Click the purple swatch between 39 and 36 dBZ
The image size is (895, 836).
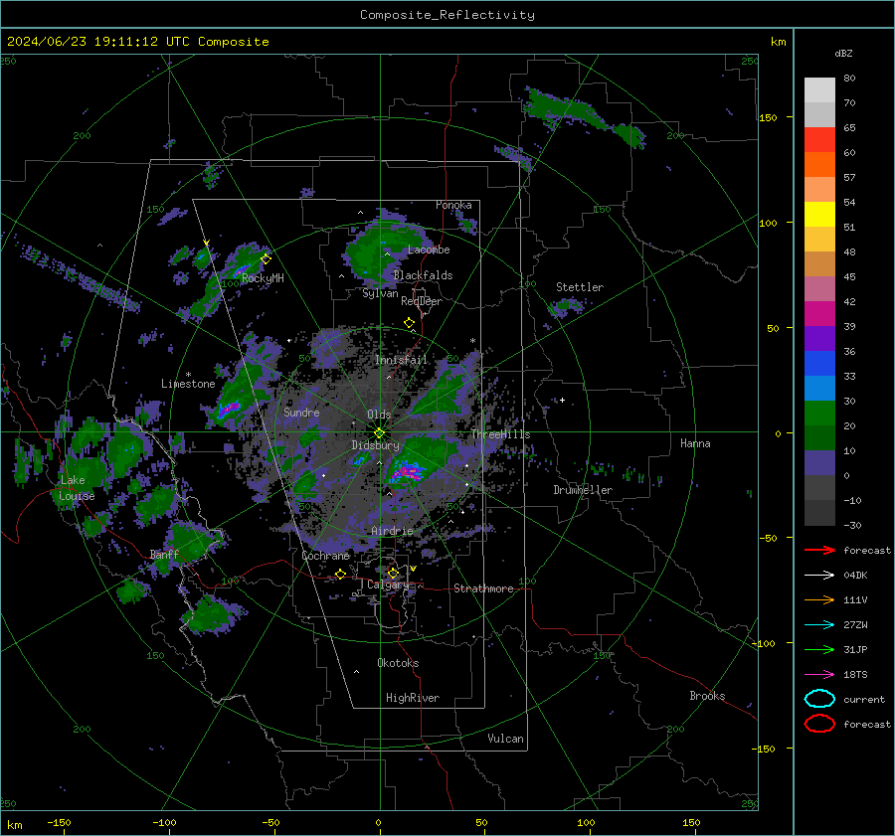coord(819,338)
